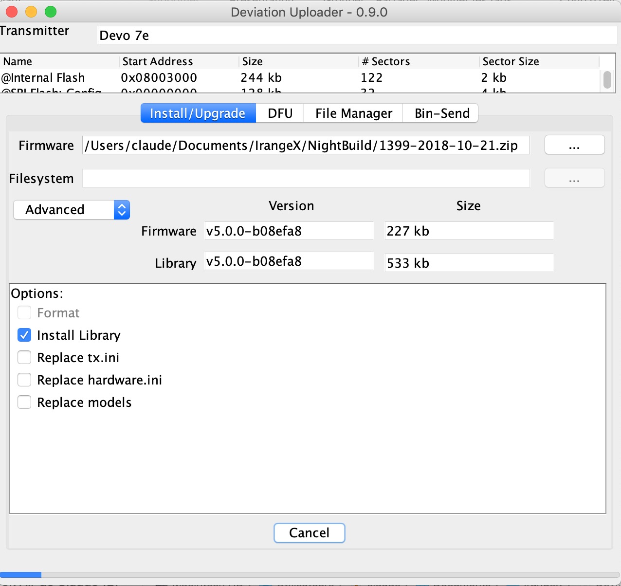Enable Replace hardware.ini option
This screenshot has width=621, height=586.
pos(24,380)
